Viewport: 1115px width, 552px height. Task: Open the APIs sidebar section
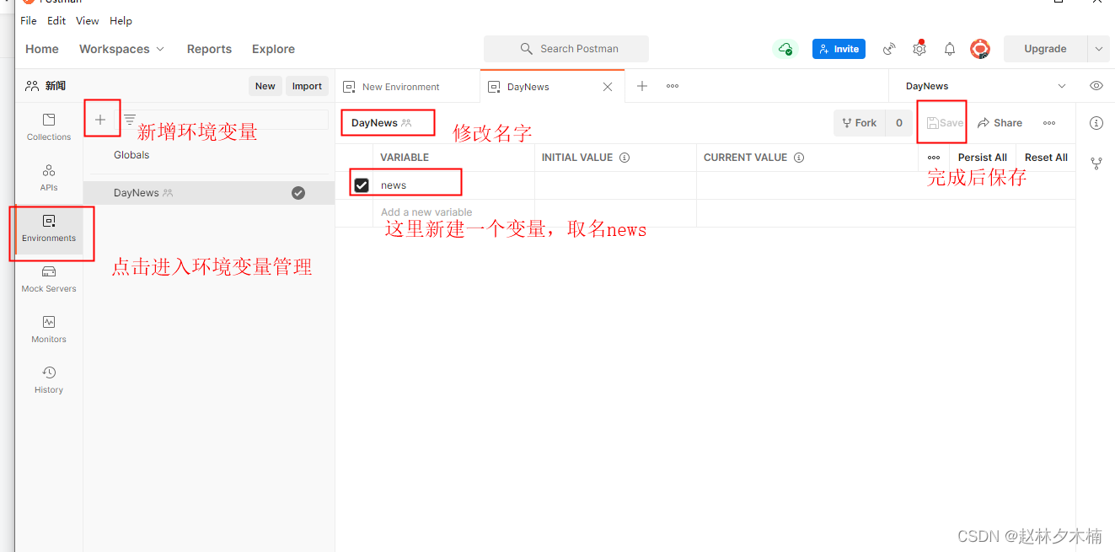tap(49, 177)
